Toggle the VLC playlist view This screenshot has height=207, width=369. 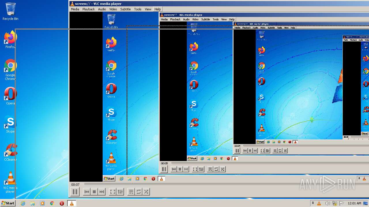point(131,192)
